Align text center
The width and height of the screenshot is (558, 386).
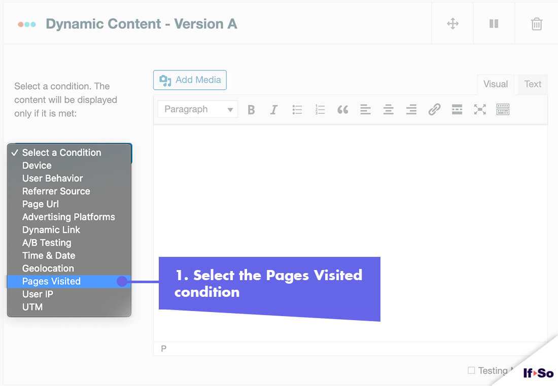point(388,110)
